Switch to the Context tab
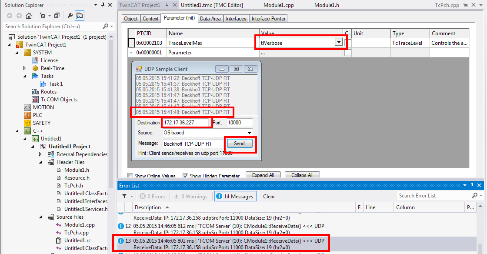The height and width of the screenshot is (254, 487). (x=150, y=19)
